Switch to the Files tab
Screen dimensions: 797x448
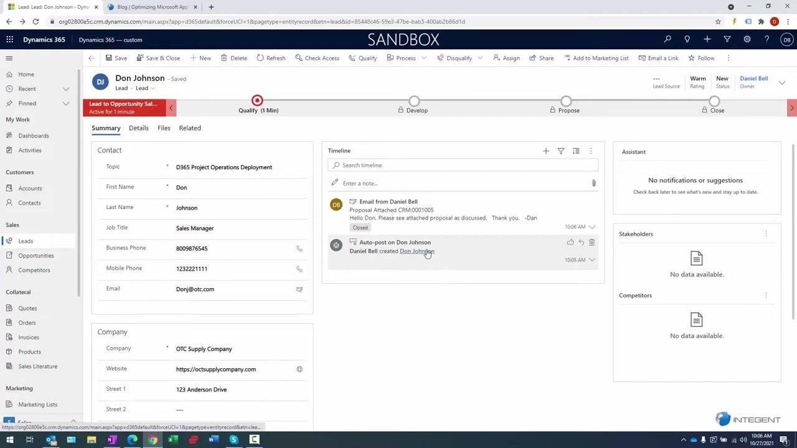point(164,128)
